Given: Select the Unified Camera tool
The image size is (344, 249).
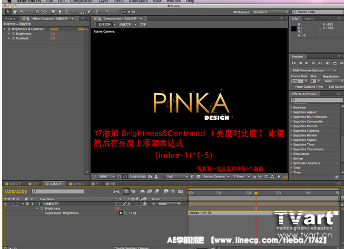Looking at the screenshot, I should (37, 12).
